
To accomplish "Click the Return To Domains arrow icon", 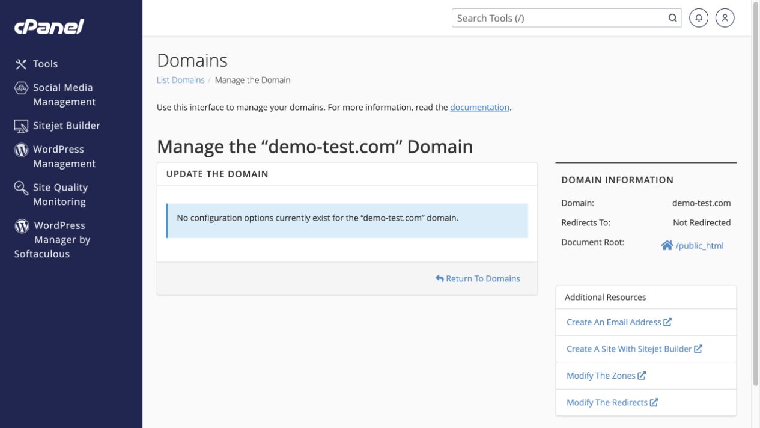I will click(440, 278).
